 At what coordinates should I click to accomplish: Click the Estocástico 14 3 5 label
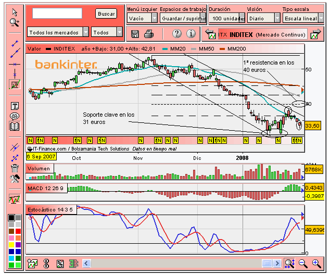pyautogui.click(x=50, y=210)
